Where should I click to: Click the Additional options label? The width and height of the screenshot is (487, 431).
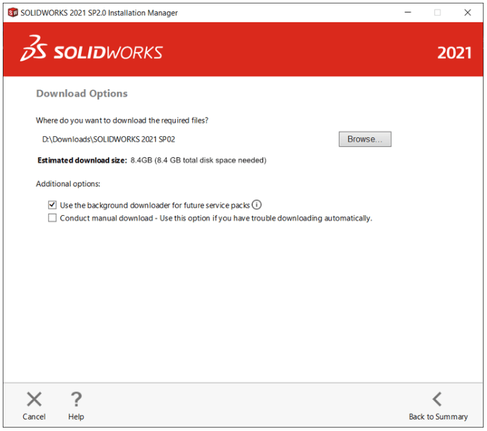68,184
